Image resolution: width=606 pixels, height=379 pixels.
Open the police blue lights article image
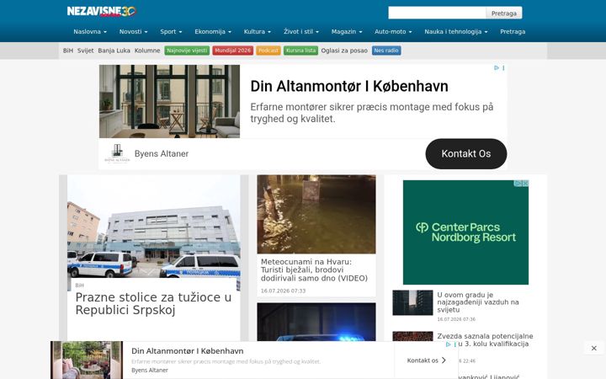(x=316, y=322)
